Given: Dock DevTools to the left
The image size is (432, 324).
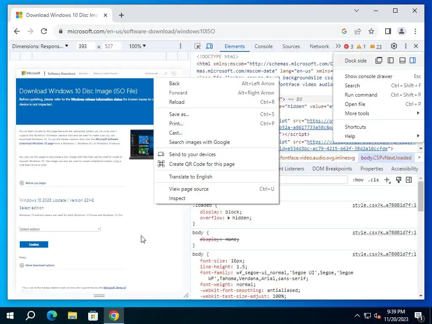Looking at the screenshot, I should pos(391,60).
